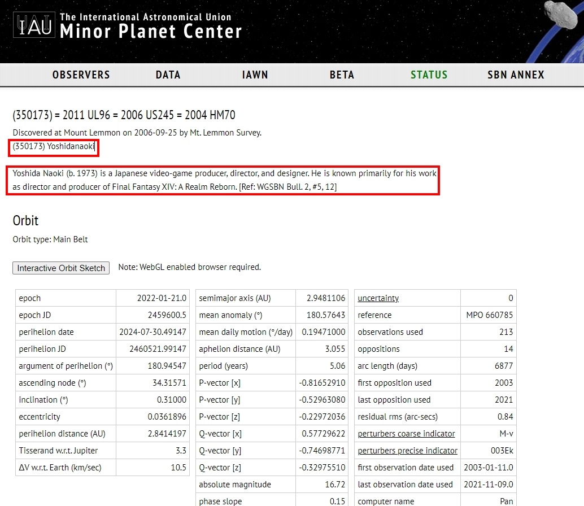Select mean anomaly value 180.57643
This screenshot has height=506, width=584.
point(326,315)
